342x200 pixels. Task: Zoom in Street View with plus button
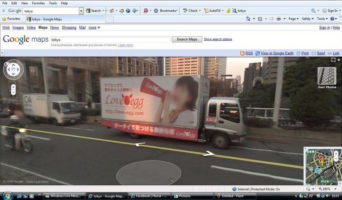(x=13, y=87)
